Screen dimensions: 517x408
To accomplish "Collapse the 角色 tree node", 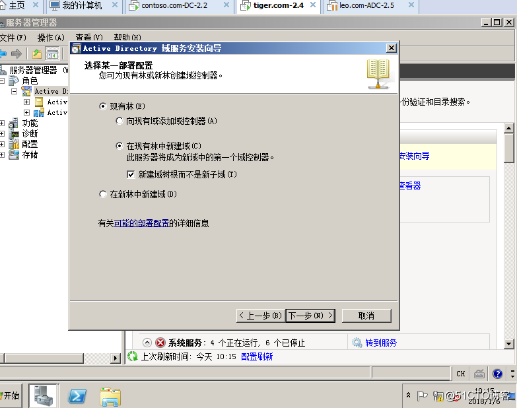I will (2, 81).
